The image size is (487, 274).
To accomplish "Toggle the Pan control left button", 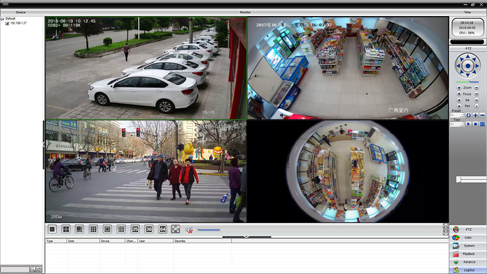I will [x=458, y=106].
